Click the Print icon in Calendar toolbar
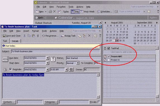Viewport: 160px width, 106px height. pyautogui.click(x=50, y=11)
